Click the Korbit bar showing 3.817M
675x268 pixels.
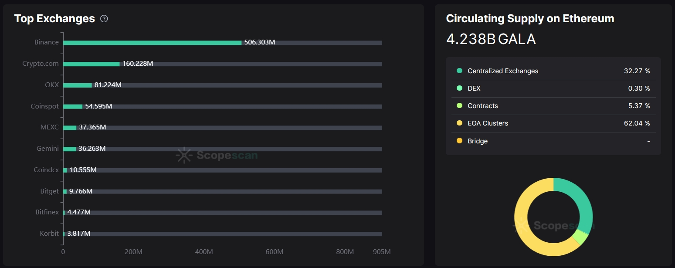click(x=64, y=234)
